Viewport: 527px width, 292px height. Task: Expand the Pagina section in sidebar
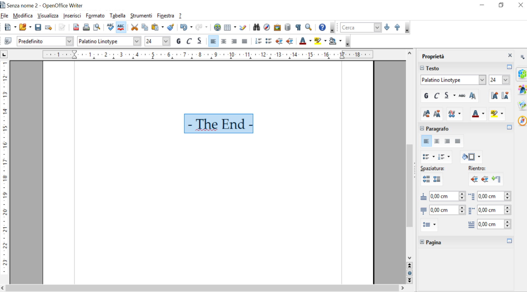[422, 242]
